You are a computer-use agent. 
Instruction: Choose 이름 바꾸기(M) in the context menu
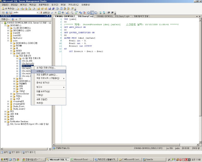pyautogui.click(x=49, y=91)
